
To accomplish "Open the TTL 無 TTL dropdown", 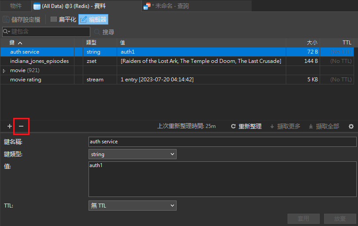I will pos(132,205).
